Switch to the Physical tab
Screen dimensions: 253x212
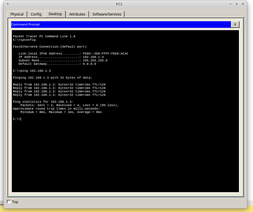(x=17, y=14)
